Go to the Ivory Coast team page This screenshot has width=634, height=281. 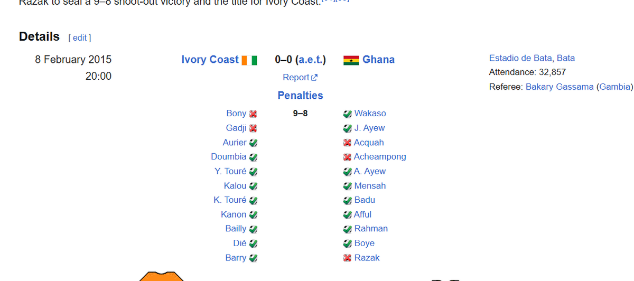point(210,60)
